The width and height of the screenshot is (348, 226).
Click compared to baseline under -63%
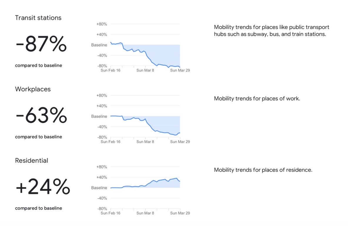click(39, 137)
